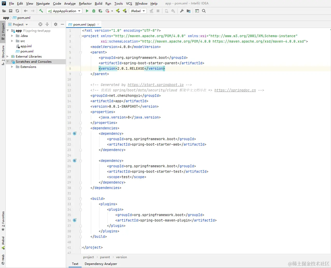Fold the parent block on line 5
Viewport: 331px width, 268px height.
pyautogui.click(x=81, y=52)
